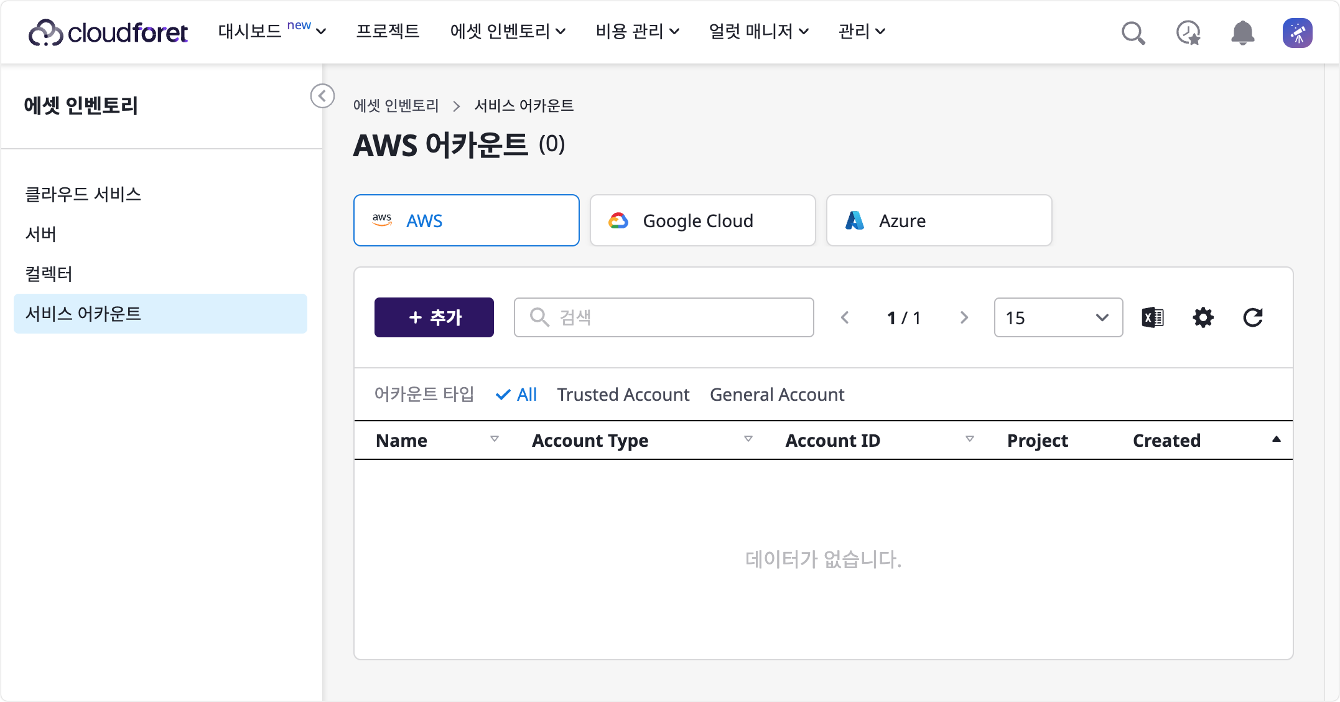Viewport: 1340px width, 702px height.
Task: Switch to Google Cloud provider tab
Action: [x=703, y=220]
